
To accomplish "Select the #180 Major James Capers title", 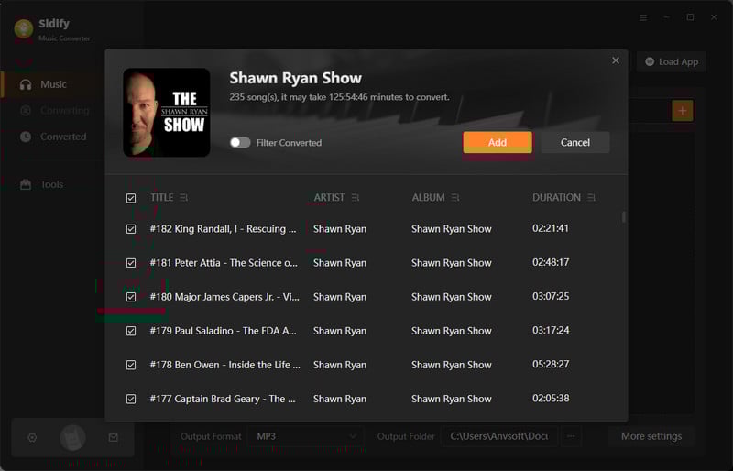I will (x=224, y=297).
